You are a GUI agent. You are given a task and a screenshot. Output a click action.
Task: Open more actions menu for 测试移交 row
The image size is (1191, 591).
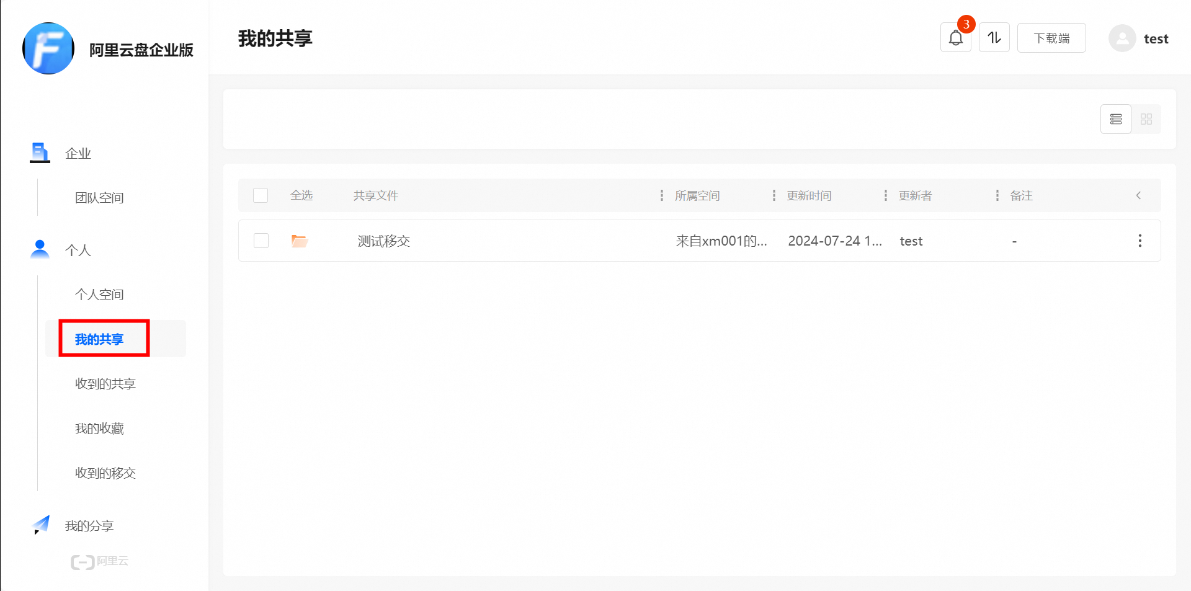[x=1140, y=241]
